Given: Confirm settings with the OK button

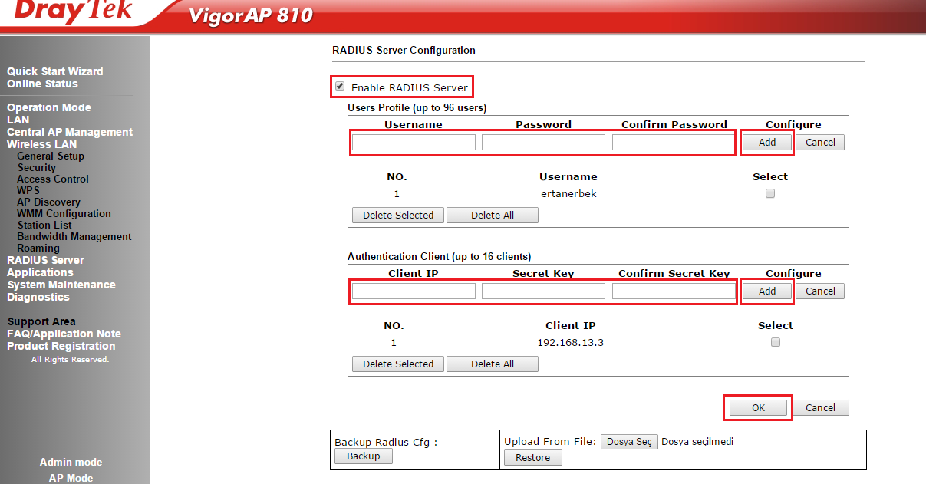Looking at the screenshot, I should pos(758,408).
